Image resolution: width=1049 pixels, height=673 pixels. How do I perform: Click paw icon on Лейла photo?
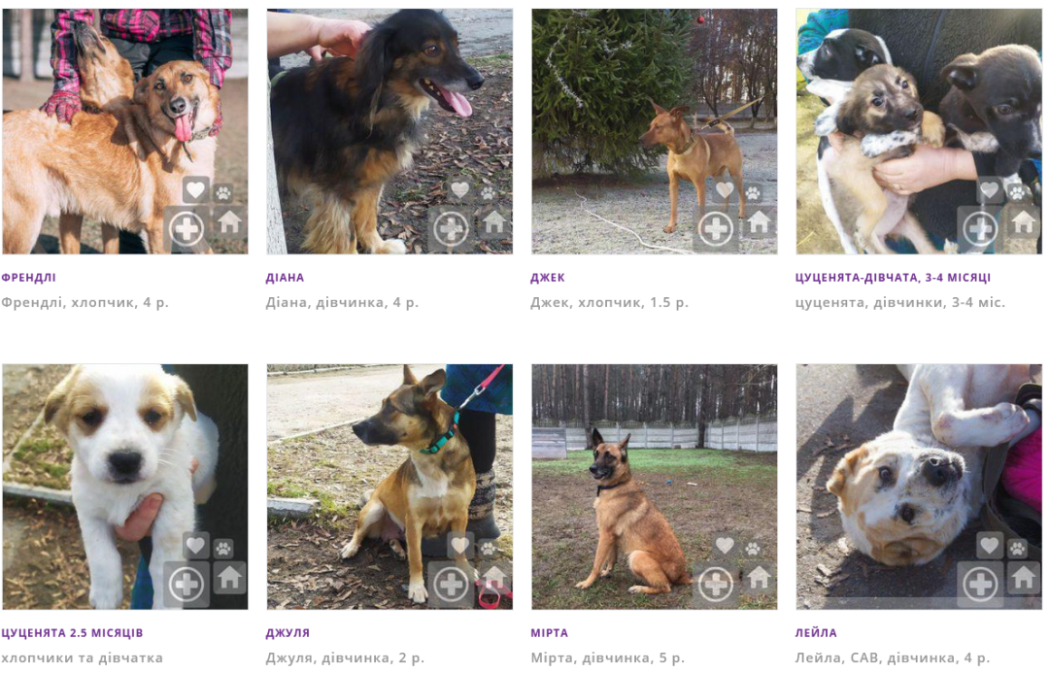(1017, 549)
